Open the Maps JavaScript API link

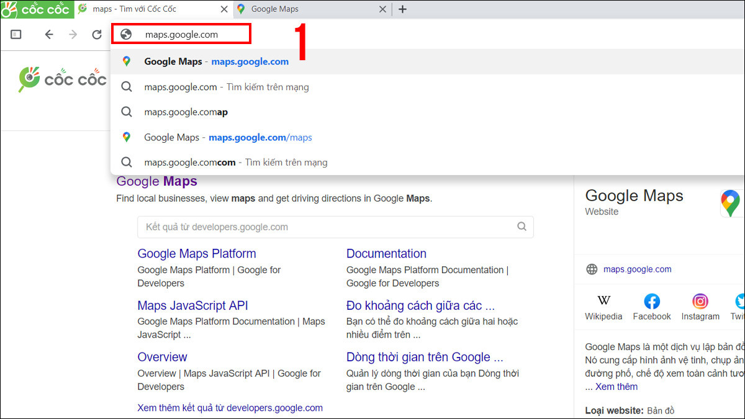pos(192,305)
